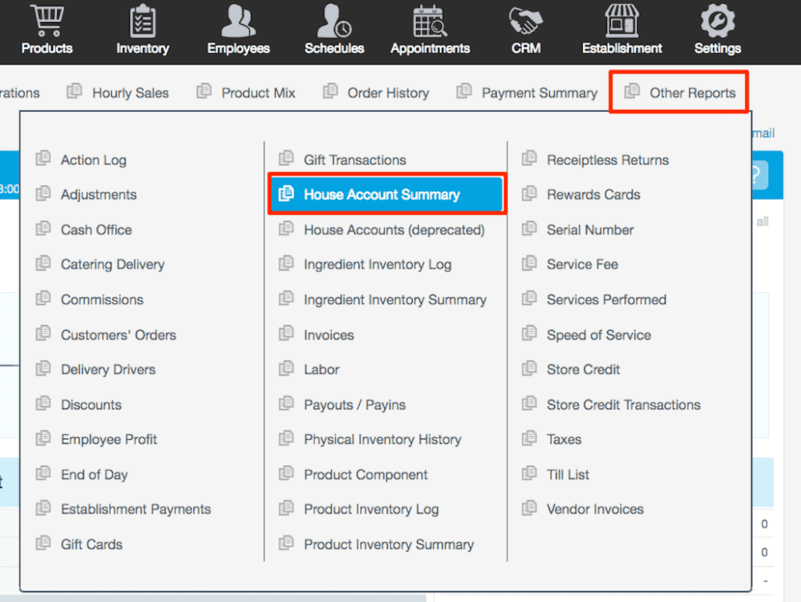Choose Action Log from reports menu

[93, 160]
